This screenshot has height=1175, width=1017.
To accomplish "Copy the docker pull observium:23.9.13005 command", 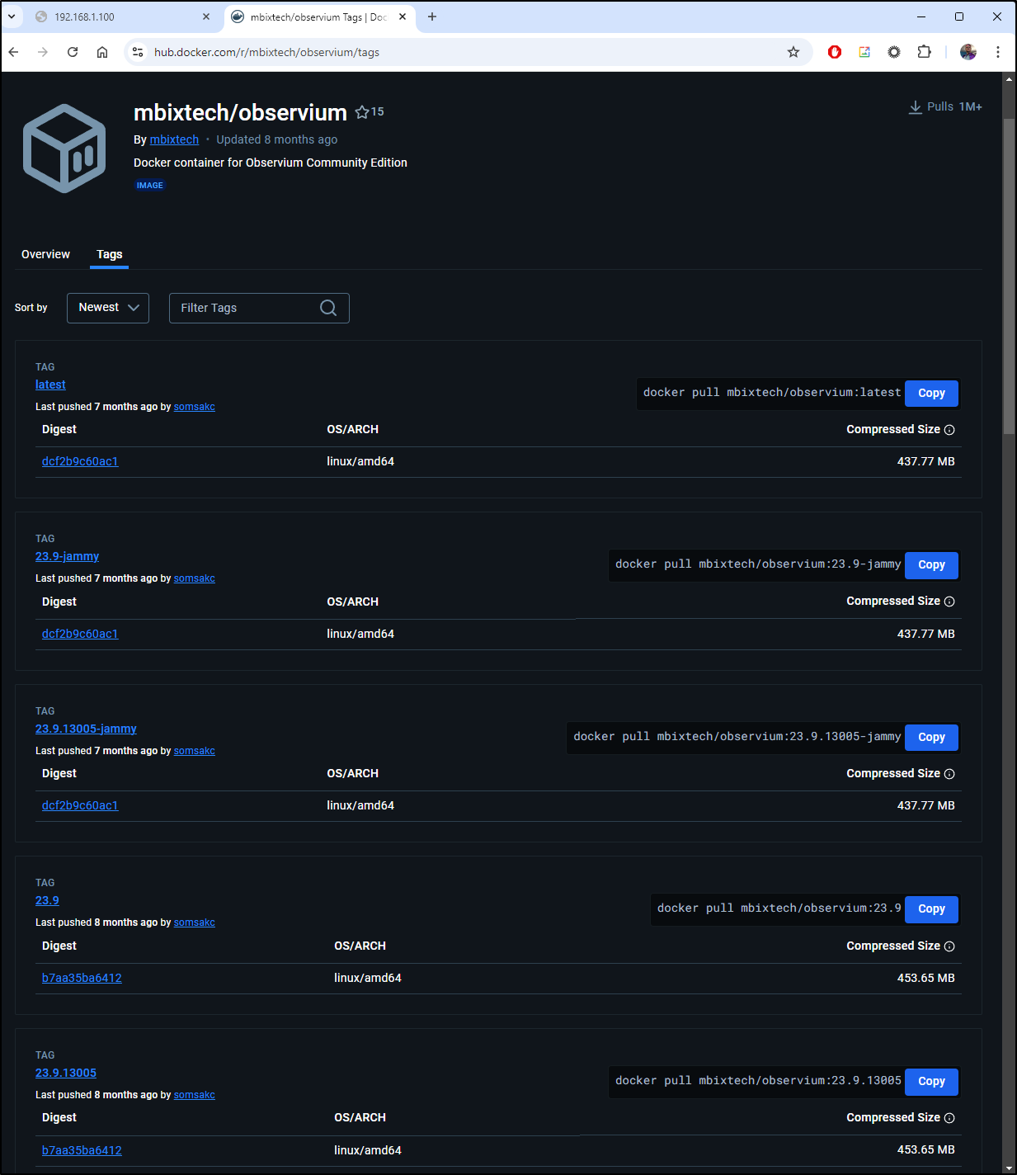I will (931, 1082).
